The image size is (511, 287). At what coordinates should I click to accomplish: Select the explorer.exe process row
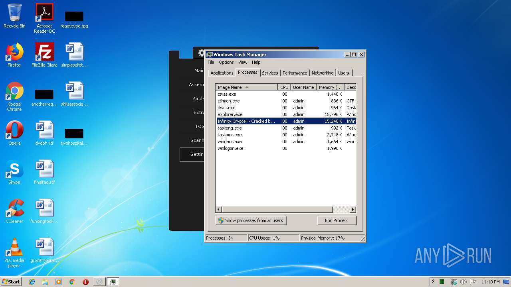pyautogui.click(x=286, y=114)
